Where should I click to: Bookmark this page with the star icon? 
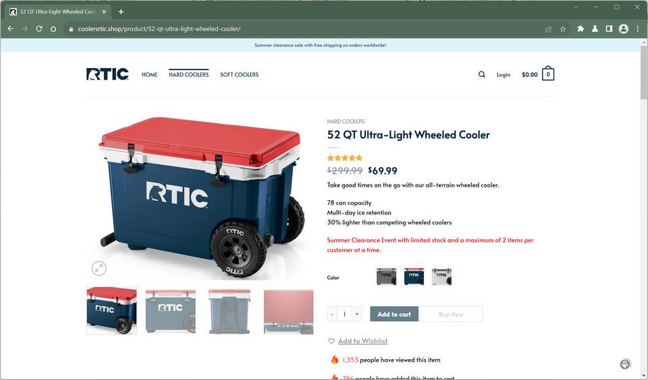coord(562,29)
